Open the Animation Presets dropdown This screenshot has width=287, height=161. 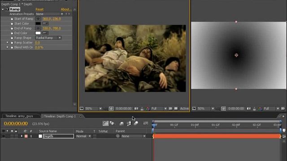(x=49, y=14)
